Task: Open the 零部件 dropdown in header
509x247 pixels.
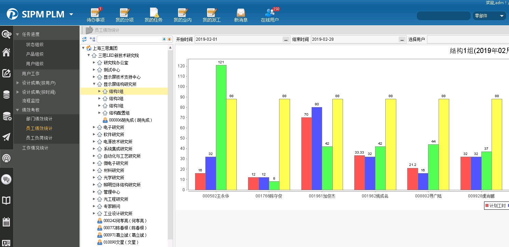Action: click(x=489, y=16)
